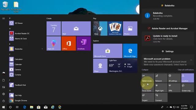Enable Night light quick action

161,88
